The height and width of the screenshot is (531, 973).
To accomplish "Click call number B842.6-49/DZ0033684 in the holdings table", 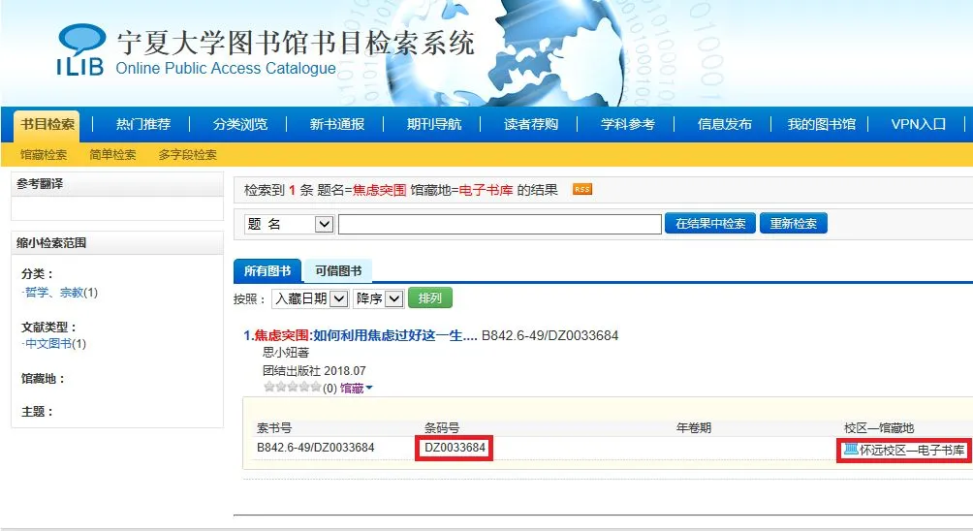I will [315, 448].
